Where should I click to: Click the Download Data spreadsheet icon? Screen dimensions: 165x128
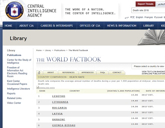pos(38,87)
